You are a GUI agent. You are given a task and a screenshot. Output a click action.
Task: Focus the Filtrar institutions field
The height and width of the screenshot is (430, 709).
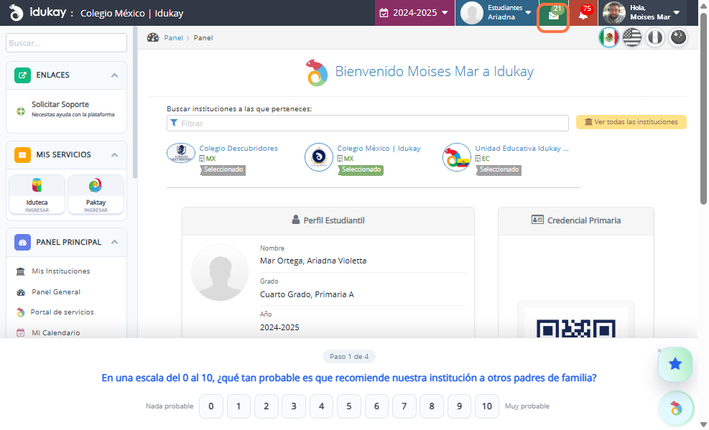click(368, 123)
